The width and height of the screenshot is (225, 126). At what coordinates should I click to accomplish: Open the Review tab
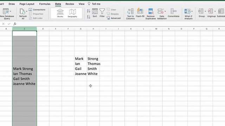pos(70,4)
